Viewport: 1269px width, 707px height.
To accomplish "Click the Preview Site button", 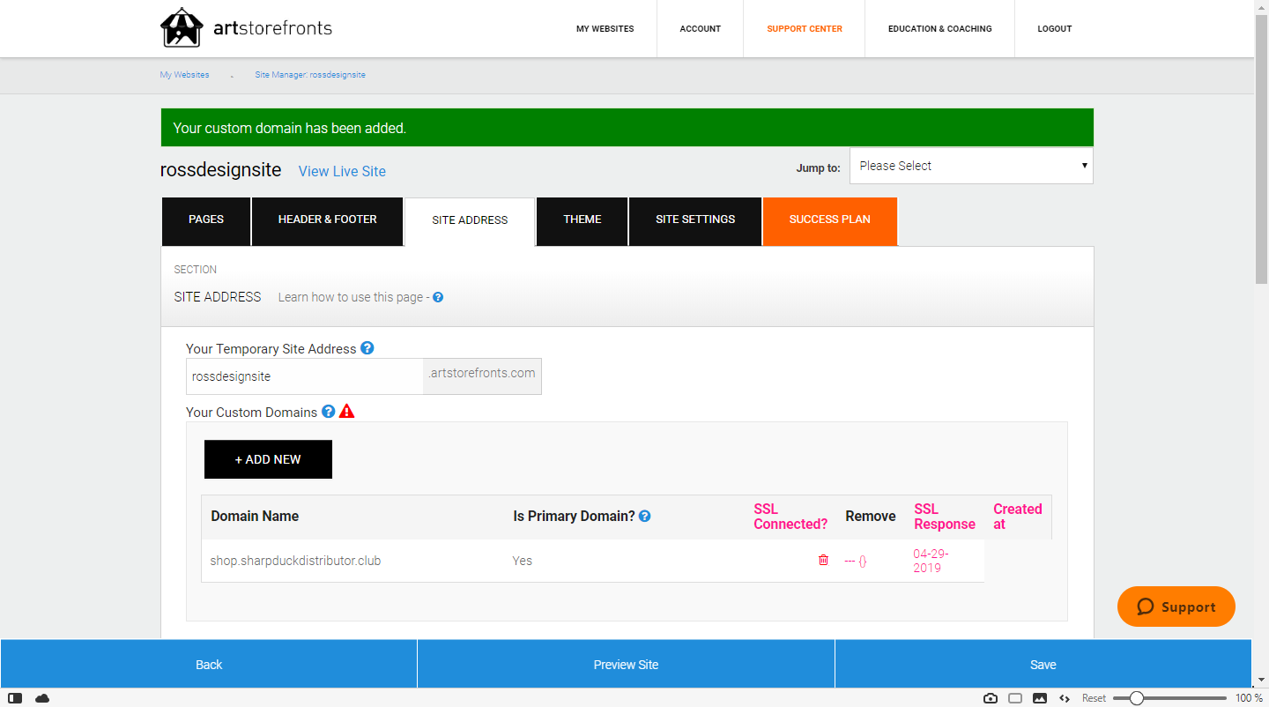I will click(x=626, y=664).
